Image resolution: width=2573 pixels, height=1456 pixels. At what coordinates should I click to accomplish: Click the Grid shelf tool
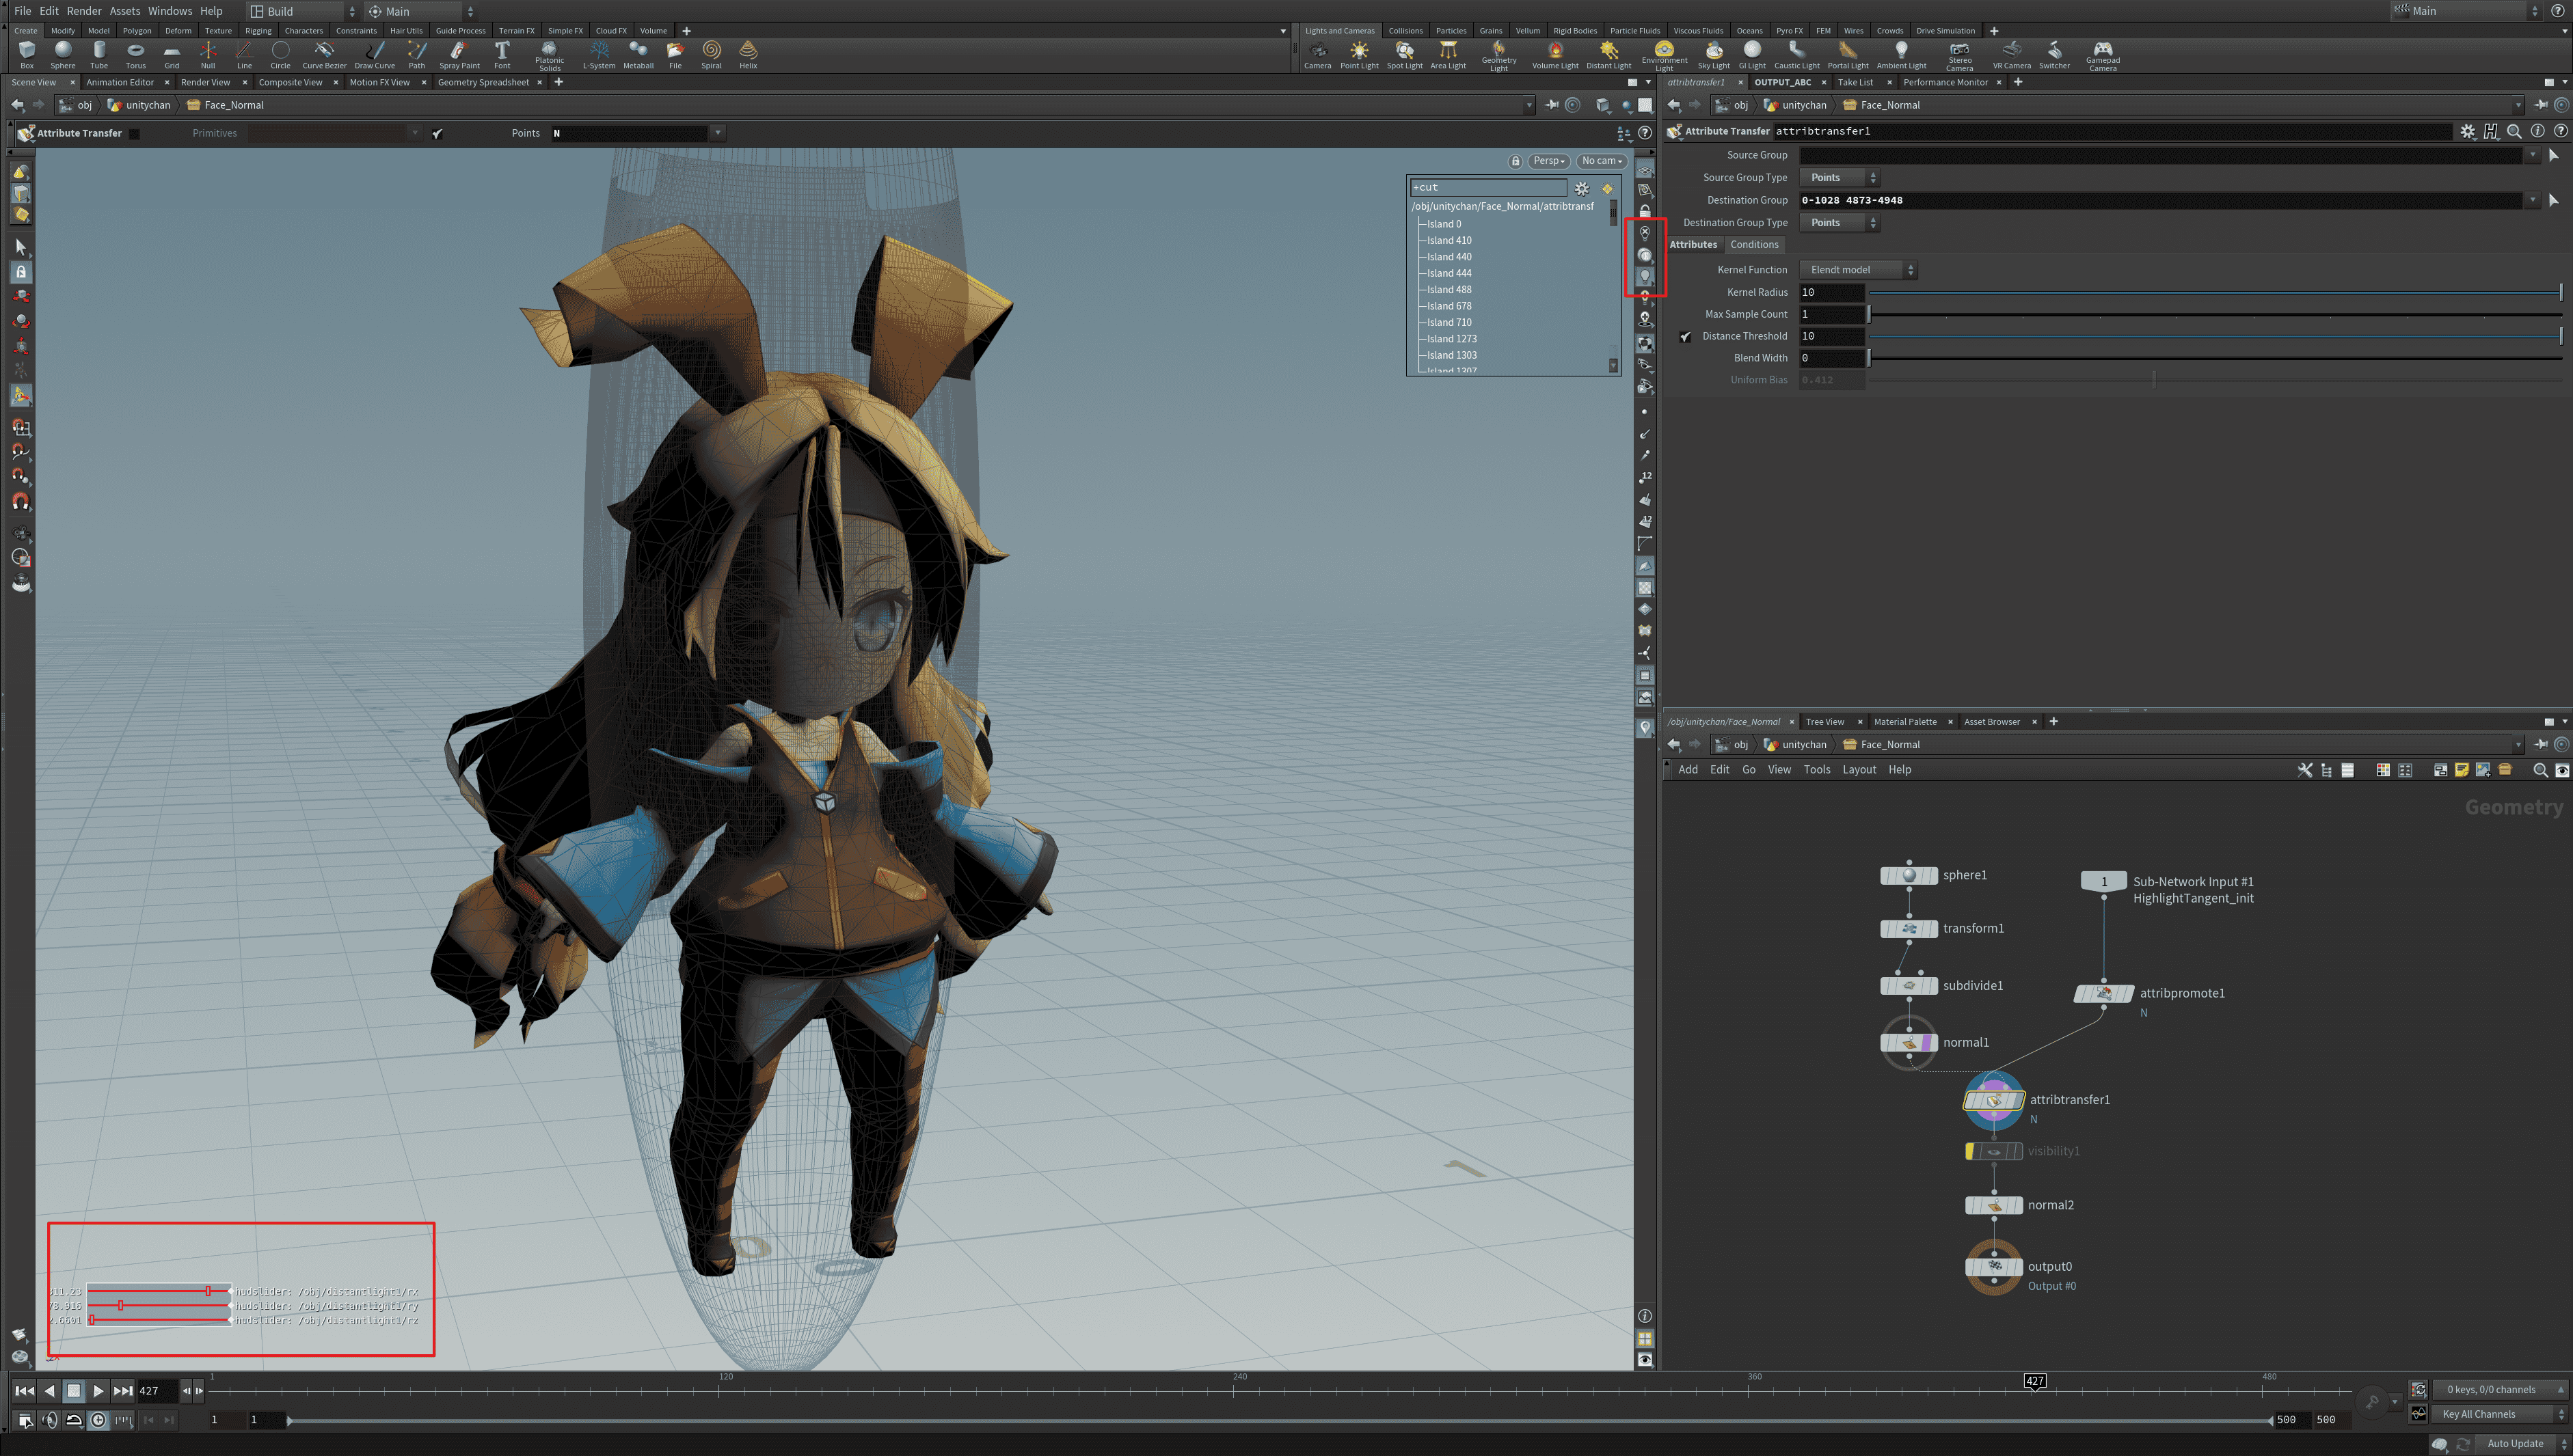[172, 55]
